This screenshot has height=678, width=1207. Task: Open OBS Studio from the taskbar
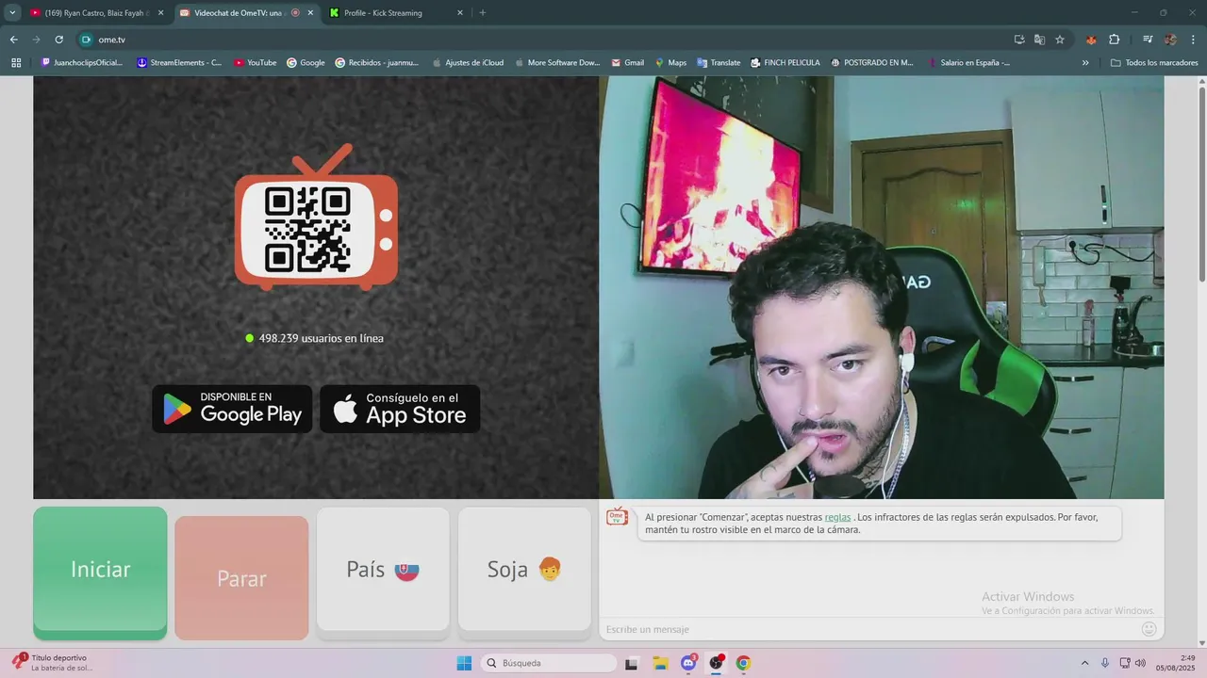716,663
